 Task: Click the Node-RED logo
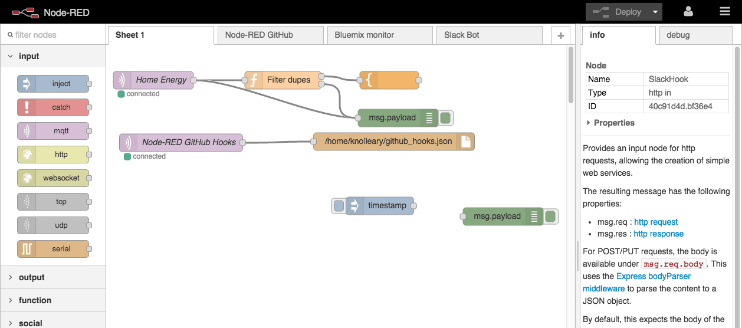coord(51,12)
